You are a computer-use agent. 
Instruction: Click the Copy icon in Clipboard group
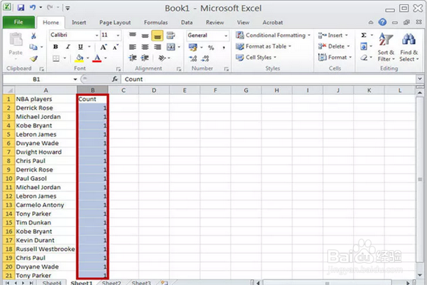click(33, 47)
